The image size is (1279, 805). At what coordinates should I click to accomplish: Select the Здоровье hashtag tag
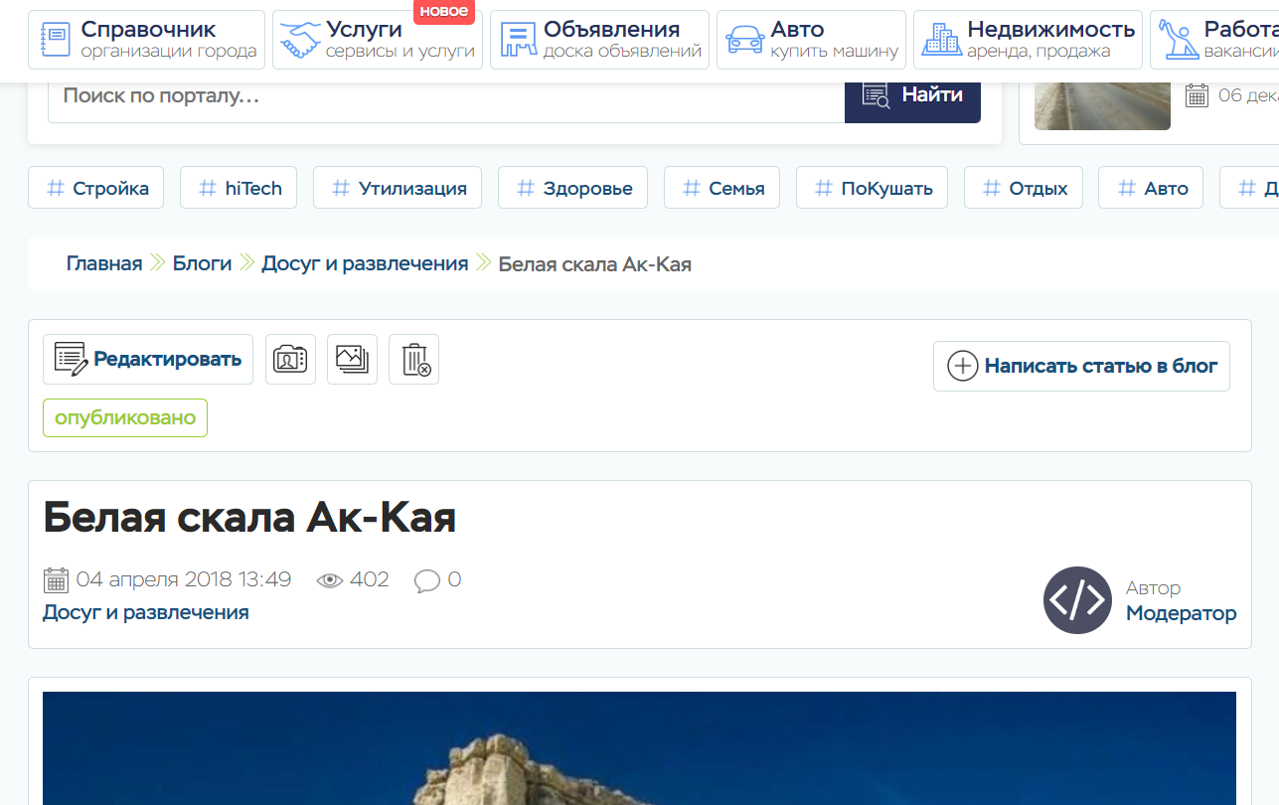tap(572, 188)
